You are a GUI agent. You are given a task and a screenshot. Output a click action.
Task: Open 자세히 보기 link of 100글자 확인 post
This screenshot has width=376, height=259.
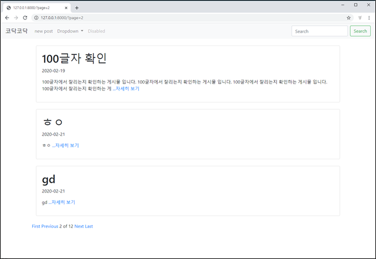126,89
